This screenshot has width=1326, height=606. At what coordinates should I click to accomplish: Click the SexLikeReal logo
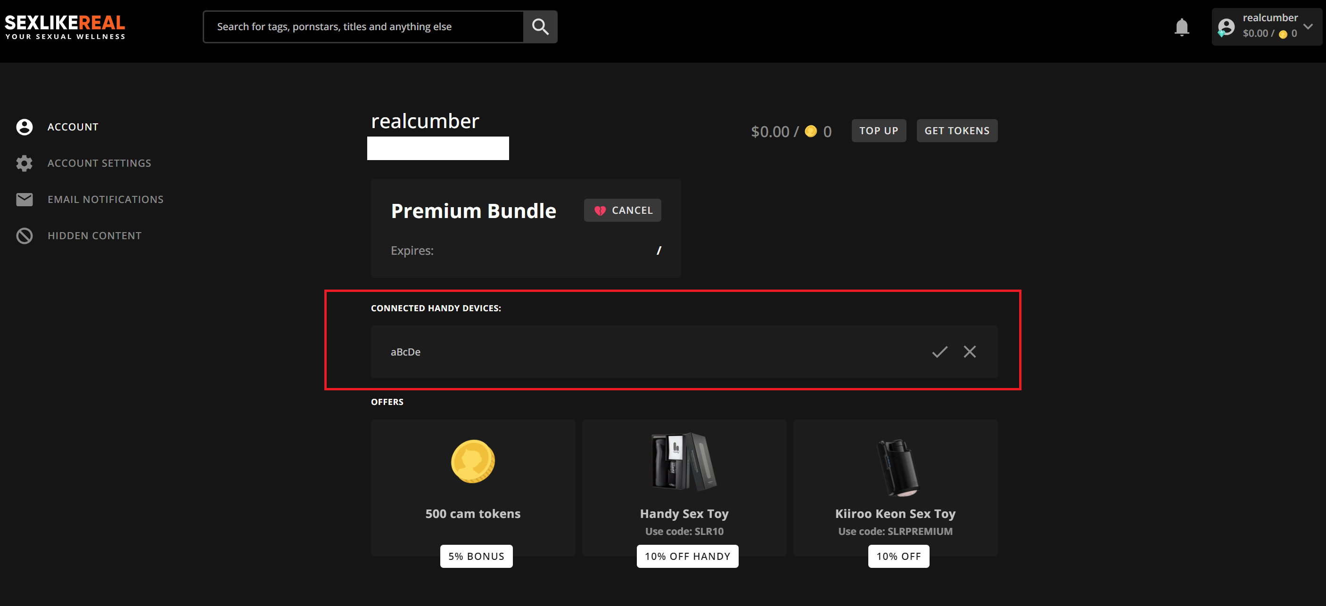[65, 27]
